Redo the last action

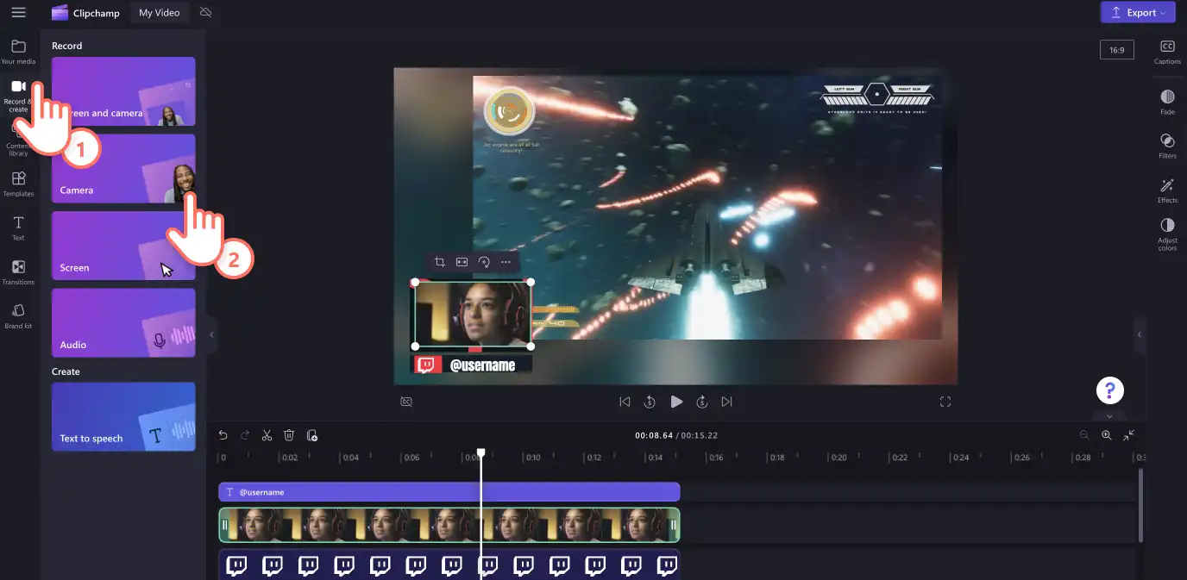click(245, 435)
